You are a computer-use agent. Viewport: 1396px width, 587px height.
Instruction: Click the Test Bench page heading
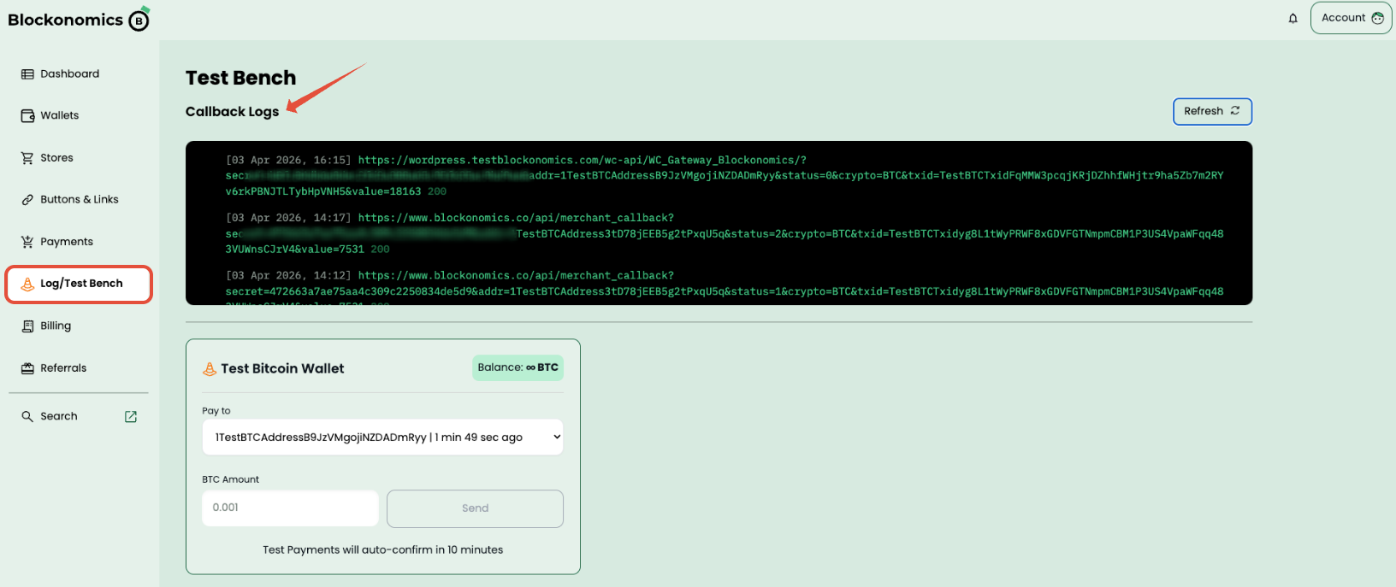(x=240, y=78)
